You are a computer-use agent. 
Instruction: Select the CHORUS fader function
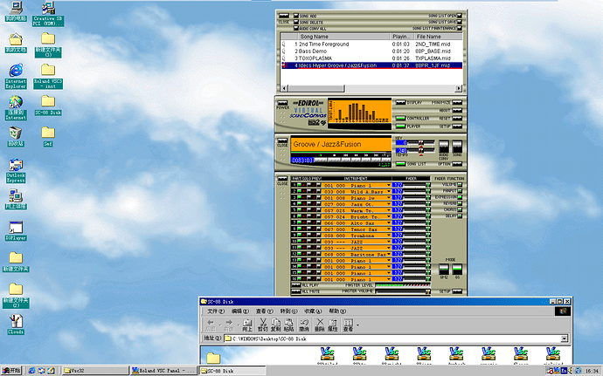pyautogui.click(x=460, y=209)
